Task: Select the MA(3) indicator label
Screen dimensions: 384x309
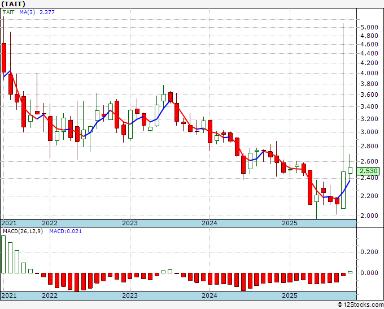Action: [27, 12]
